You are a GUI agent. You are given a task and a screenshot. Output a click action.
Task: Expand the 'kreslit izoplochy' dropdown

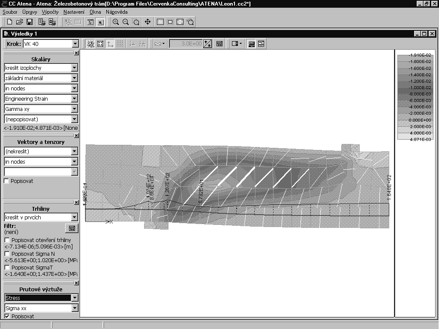click(74, 68)
